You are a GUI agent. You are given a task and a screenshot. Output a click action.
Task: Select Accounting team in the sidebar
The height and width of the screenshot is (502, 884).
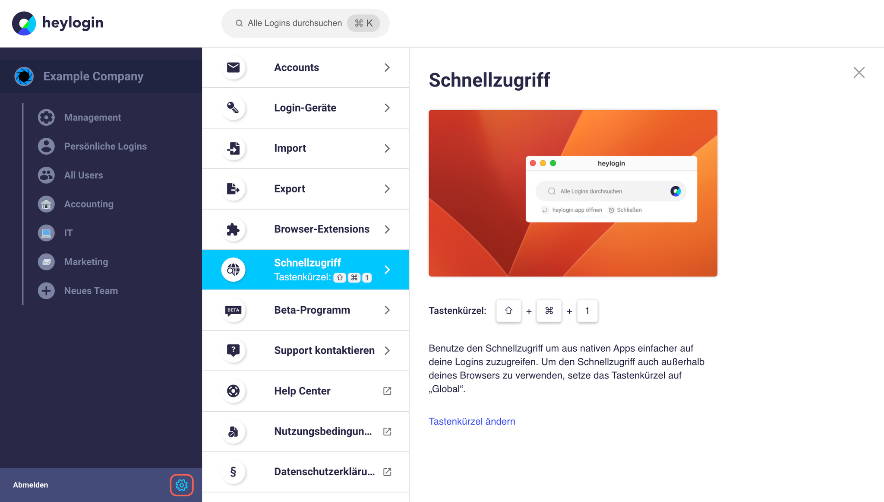point(89,204)
